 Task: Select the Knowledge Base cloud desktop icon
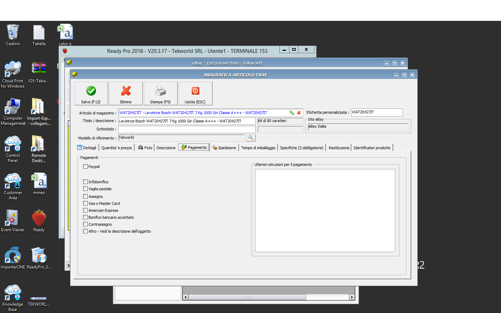tap(13, 298)
